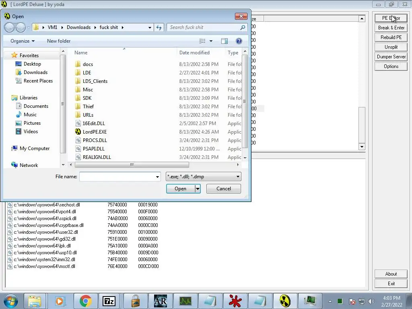Click the About button
Screen dimensions: 412x309
coord(391,274)
